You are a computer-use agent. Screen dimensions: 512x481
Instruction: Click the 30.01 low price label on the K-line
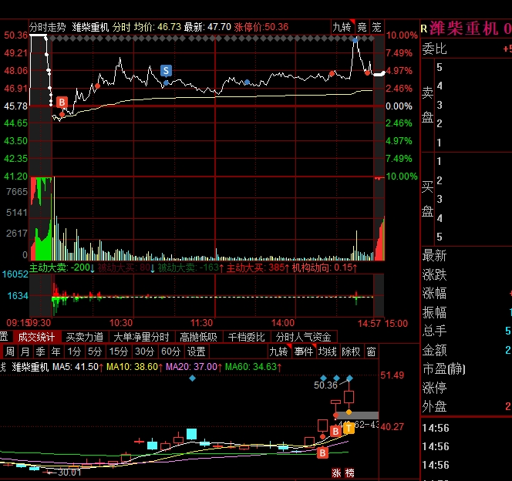(x=69, y=473)
